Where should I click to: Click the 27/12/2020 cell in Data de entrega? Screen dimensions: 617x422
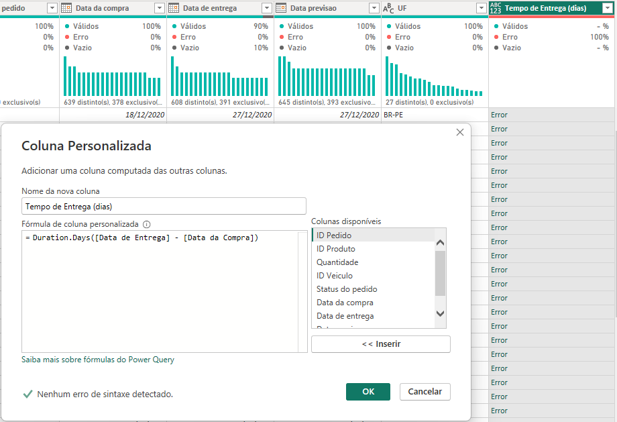click(221, 115)
